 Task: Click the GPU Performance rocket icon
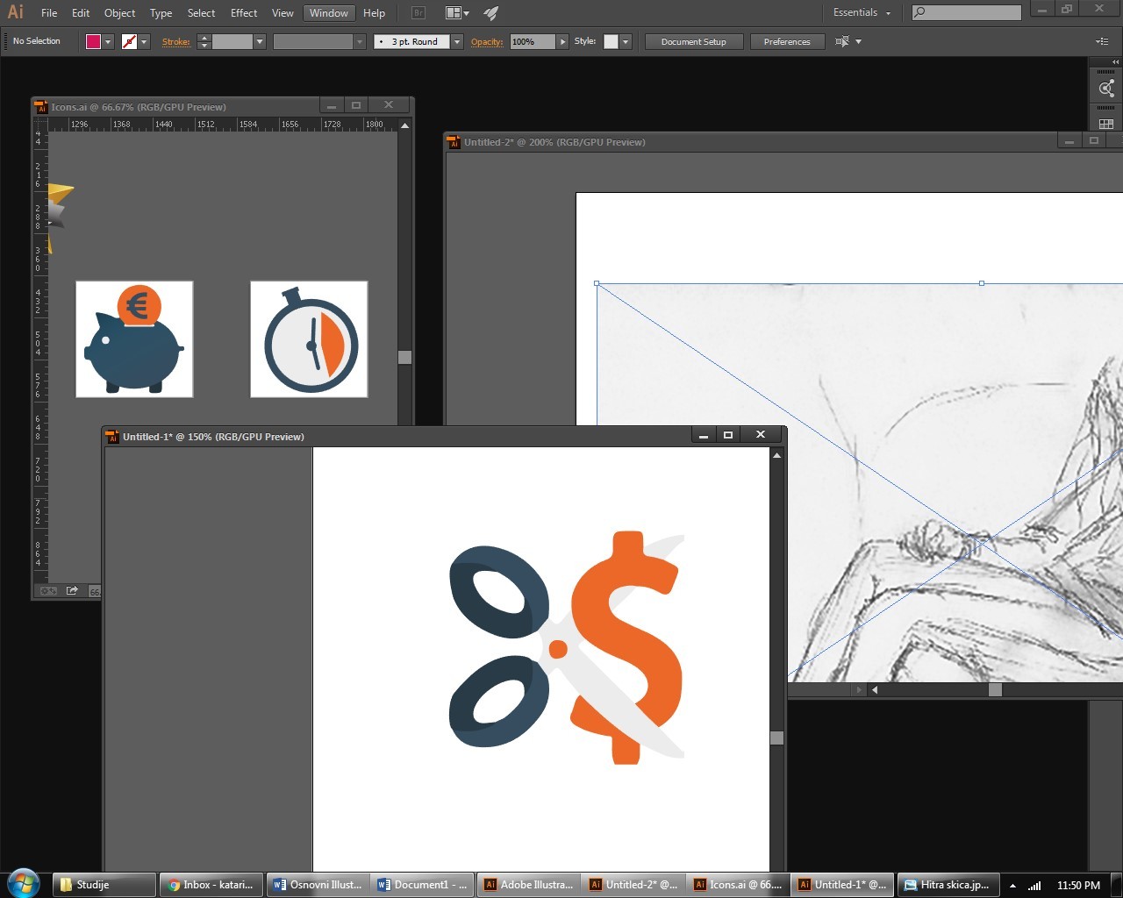point(491,13)
